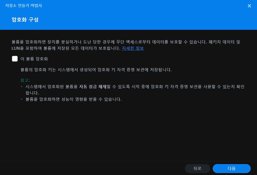Click the 참고: note label

tap(25, 80)
